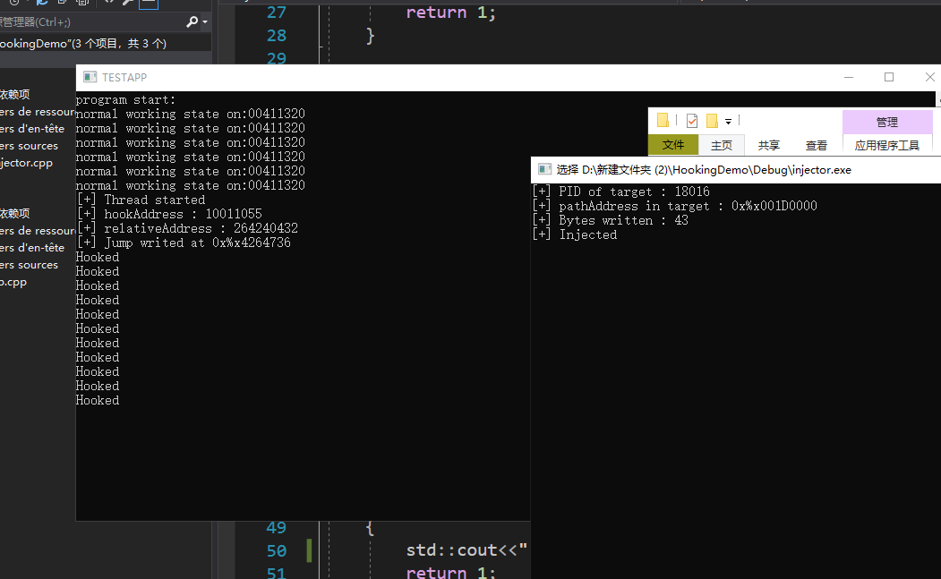The height and width of the screenshot is (579, 941).
Task: Click the New Folder icon in the quick access toolbar
Action: tap(663, 120)
